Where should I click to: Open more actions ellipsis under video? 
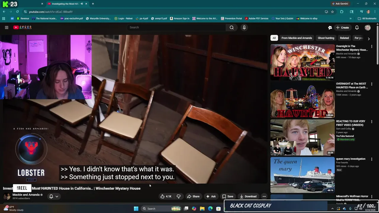pyautogui.click(x=264, y=196)
